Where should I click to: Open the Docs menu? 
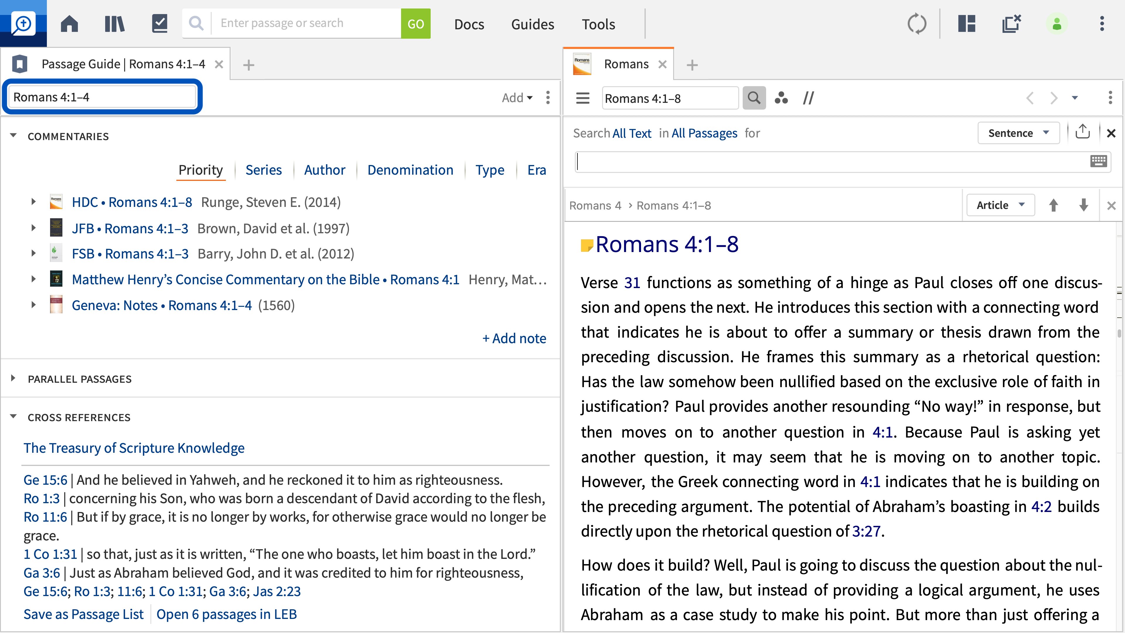coord(469,24)
